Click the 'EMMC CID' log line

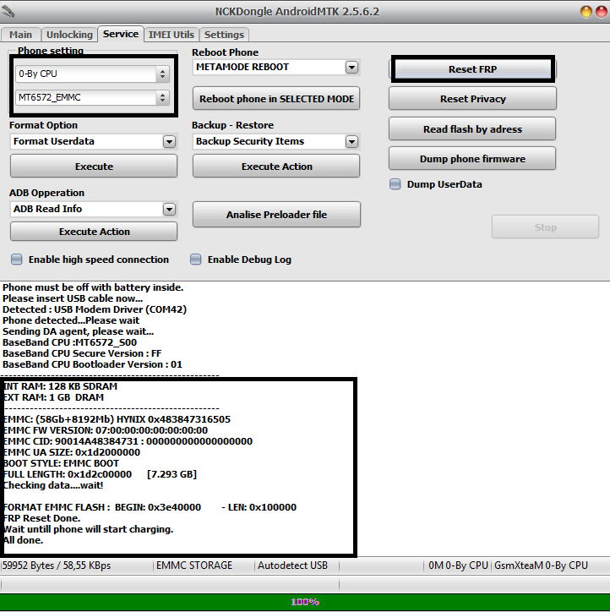pos(128,441)
